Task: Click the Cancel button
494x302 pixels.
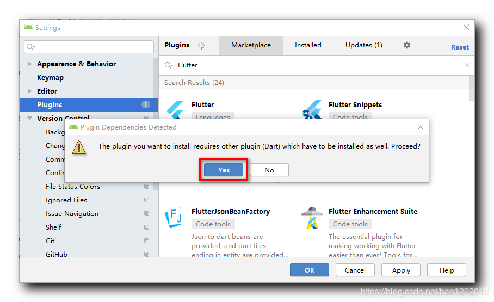Action: [x=355, y=270]
